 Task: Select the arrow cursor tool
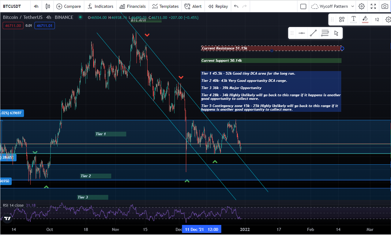pyautogui.click(x=336, y=33)
